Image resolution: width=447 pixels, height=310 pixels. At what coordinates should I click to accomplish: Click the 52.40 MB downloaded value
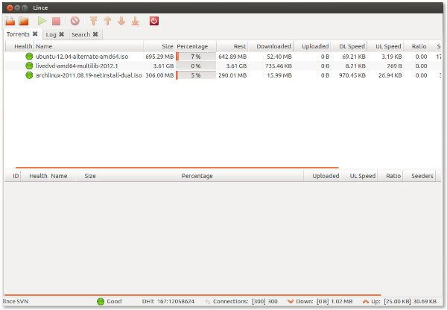click(x=279, y=57)
